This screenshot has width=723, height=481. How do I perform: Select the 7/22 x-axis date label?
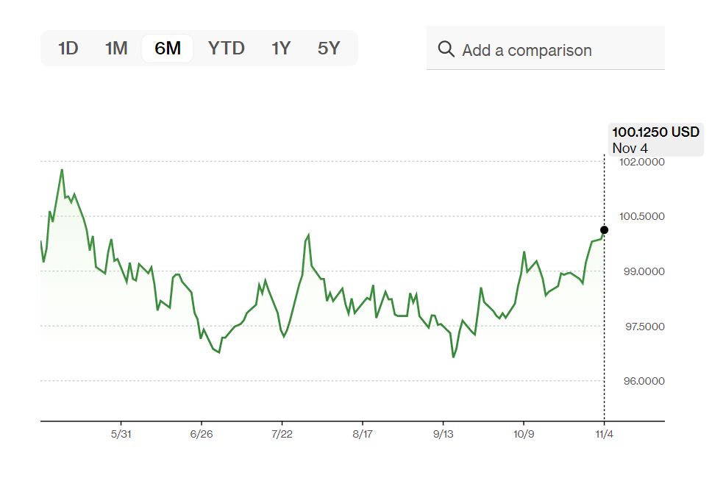pos(282,435)
